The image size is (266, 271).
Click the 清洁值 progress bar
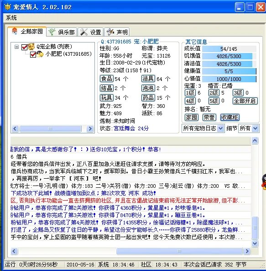click(x=229, y=64)
